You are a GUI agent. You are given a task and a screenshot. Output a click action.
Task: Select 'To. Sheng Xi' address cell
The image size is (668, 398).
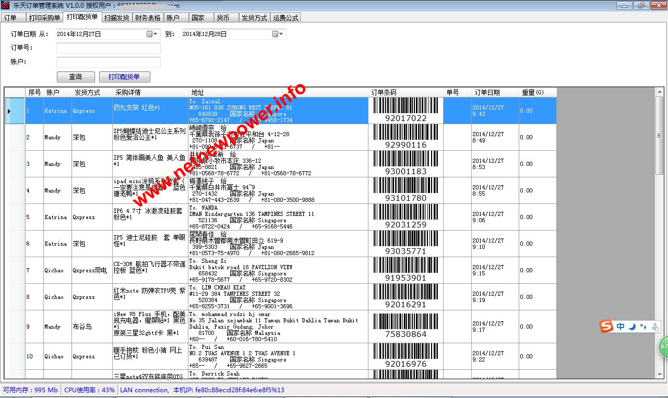278,270
